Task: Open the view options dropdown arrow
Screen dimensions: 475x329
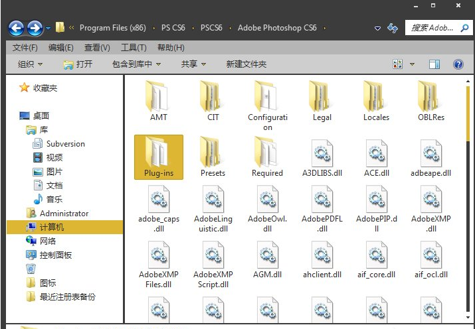Action: click(412, 64)
